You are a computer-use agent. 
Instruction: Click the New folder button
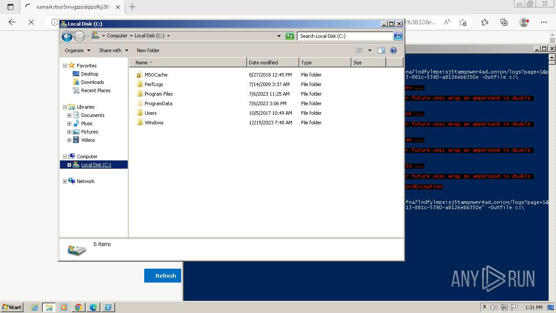coord(148,50)
